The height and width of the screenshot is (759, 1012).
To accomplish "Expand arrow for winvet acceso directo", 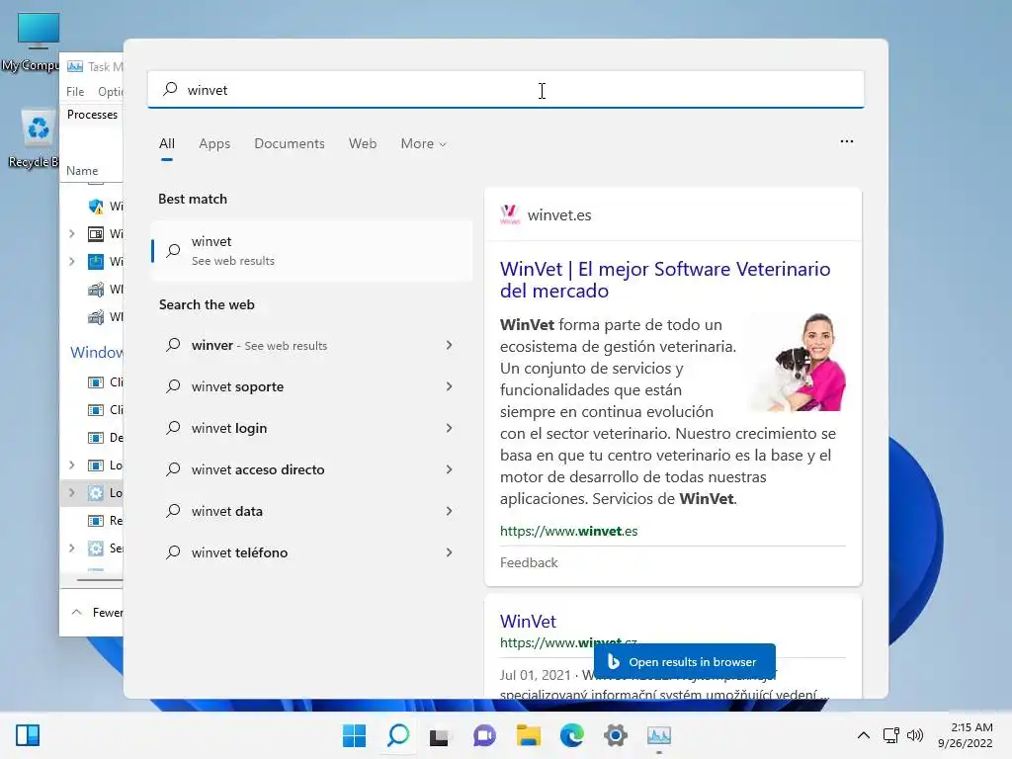I will [x=450, y=469].
